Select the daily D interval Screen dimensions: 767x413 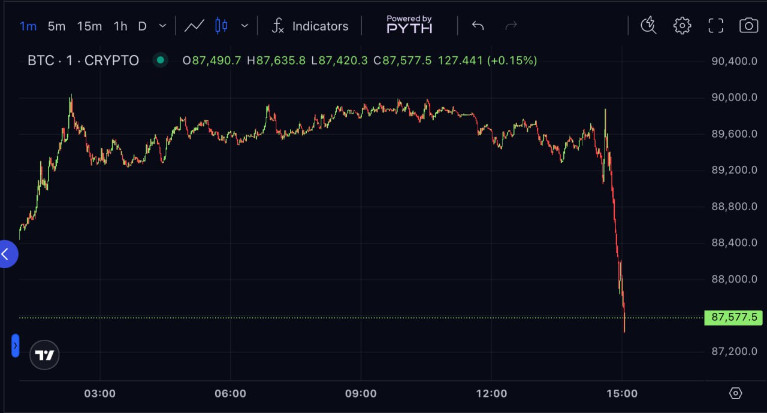click(x=142, y=26)
